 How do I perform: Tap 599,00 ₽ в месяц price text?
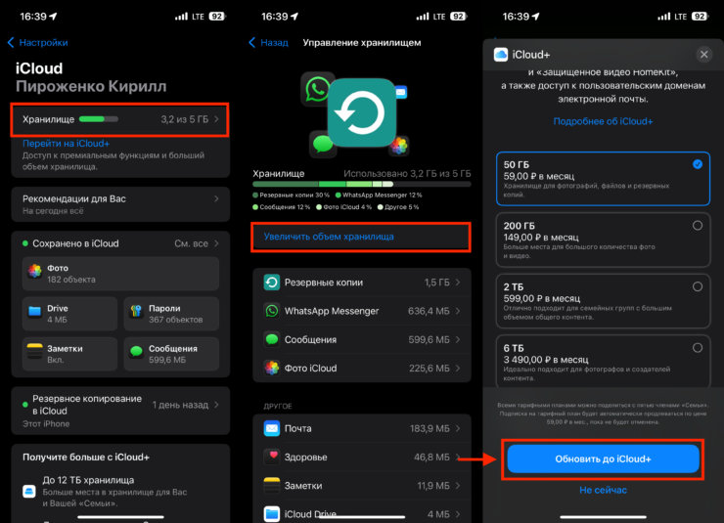coord(542,298)
